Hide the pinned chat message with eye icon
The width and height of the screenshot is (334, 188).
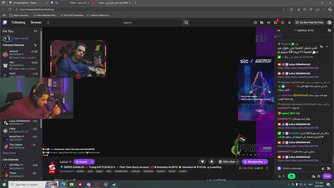coord(321,47)
